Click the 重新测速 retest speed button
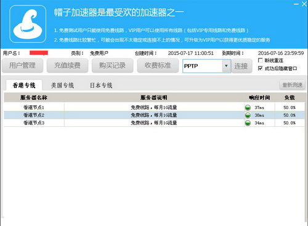Image resolution: width=308 pixels, height=226 pixels. [x=292, y=85]
